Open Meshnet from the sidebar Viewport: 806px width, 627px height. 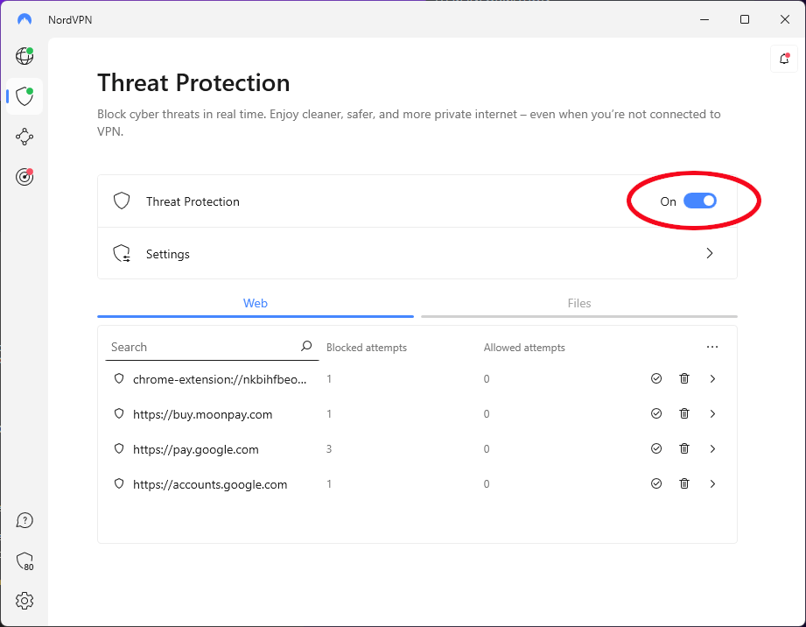[x=25, y=137]
